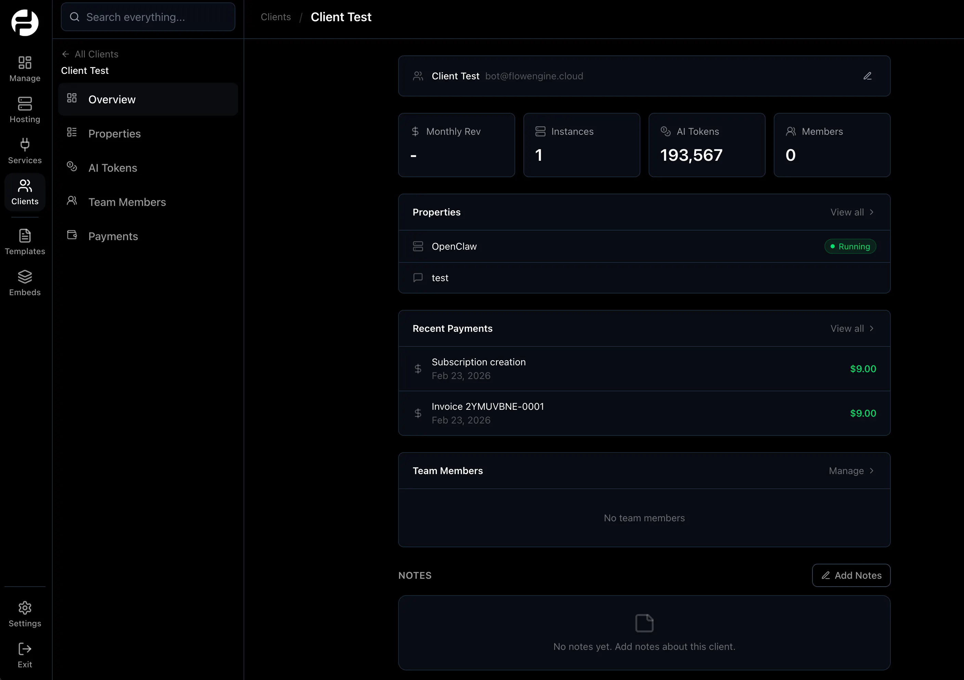964x680 pixels.
Task: Click the No team members text
Action: (x=644, y=518)
